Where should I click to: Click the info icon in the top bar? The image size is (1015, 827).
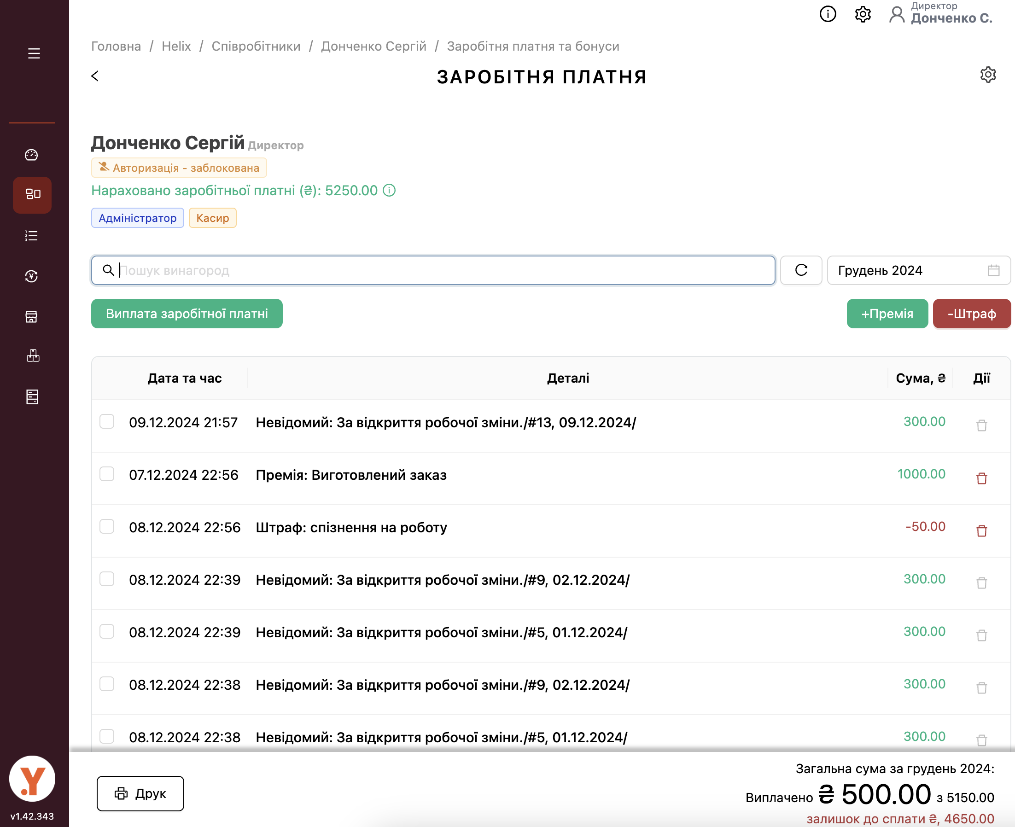tap(828, 14)
